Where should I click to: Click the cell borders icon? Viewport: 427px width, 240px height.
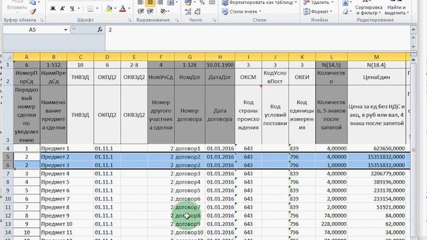[x=91, y=9]
